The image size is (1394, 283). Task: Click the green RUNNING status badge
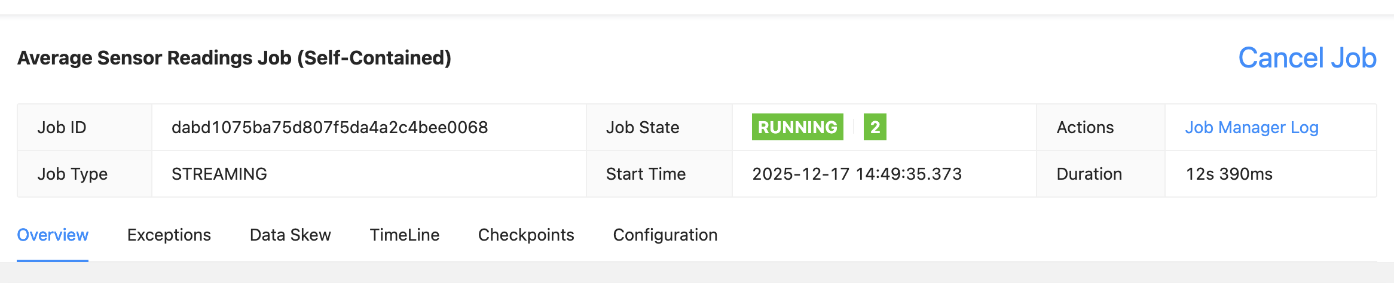pos(797,127)
